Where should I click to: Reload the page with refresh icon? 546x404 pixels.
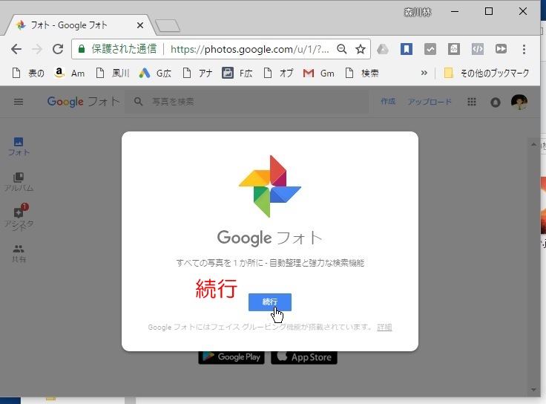pyautogui.click(x=58, y=49)
